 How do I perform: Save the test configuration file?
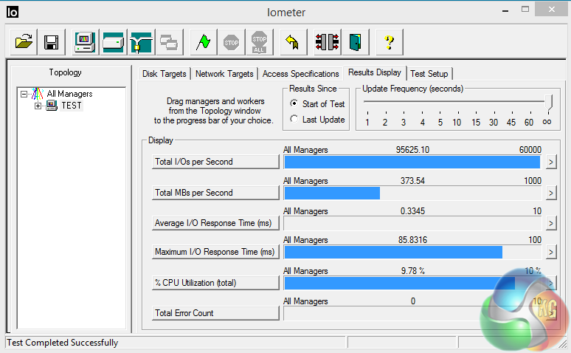(x=52, y=42)
